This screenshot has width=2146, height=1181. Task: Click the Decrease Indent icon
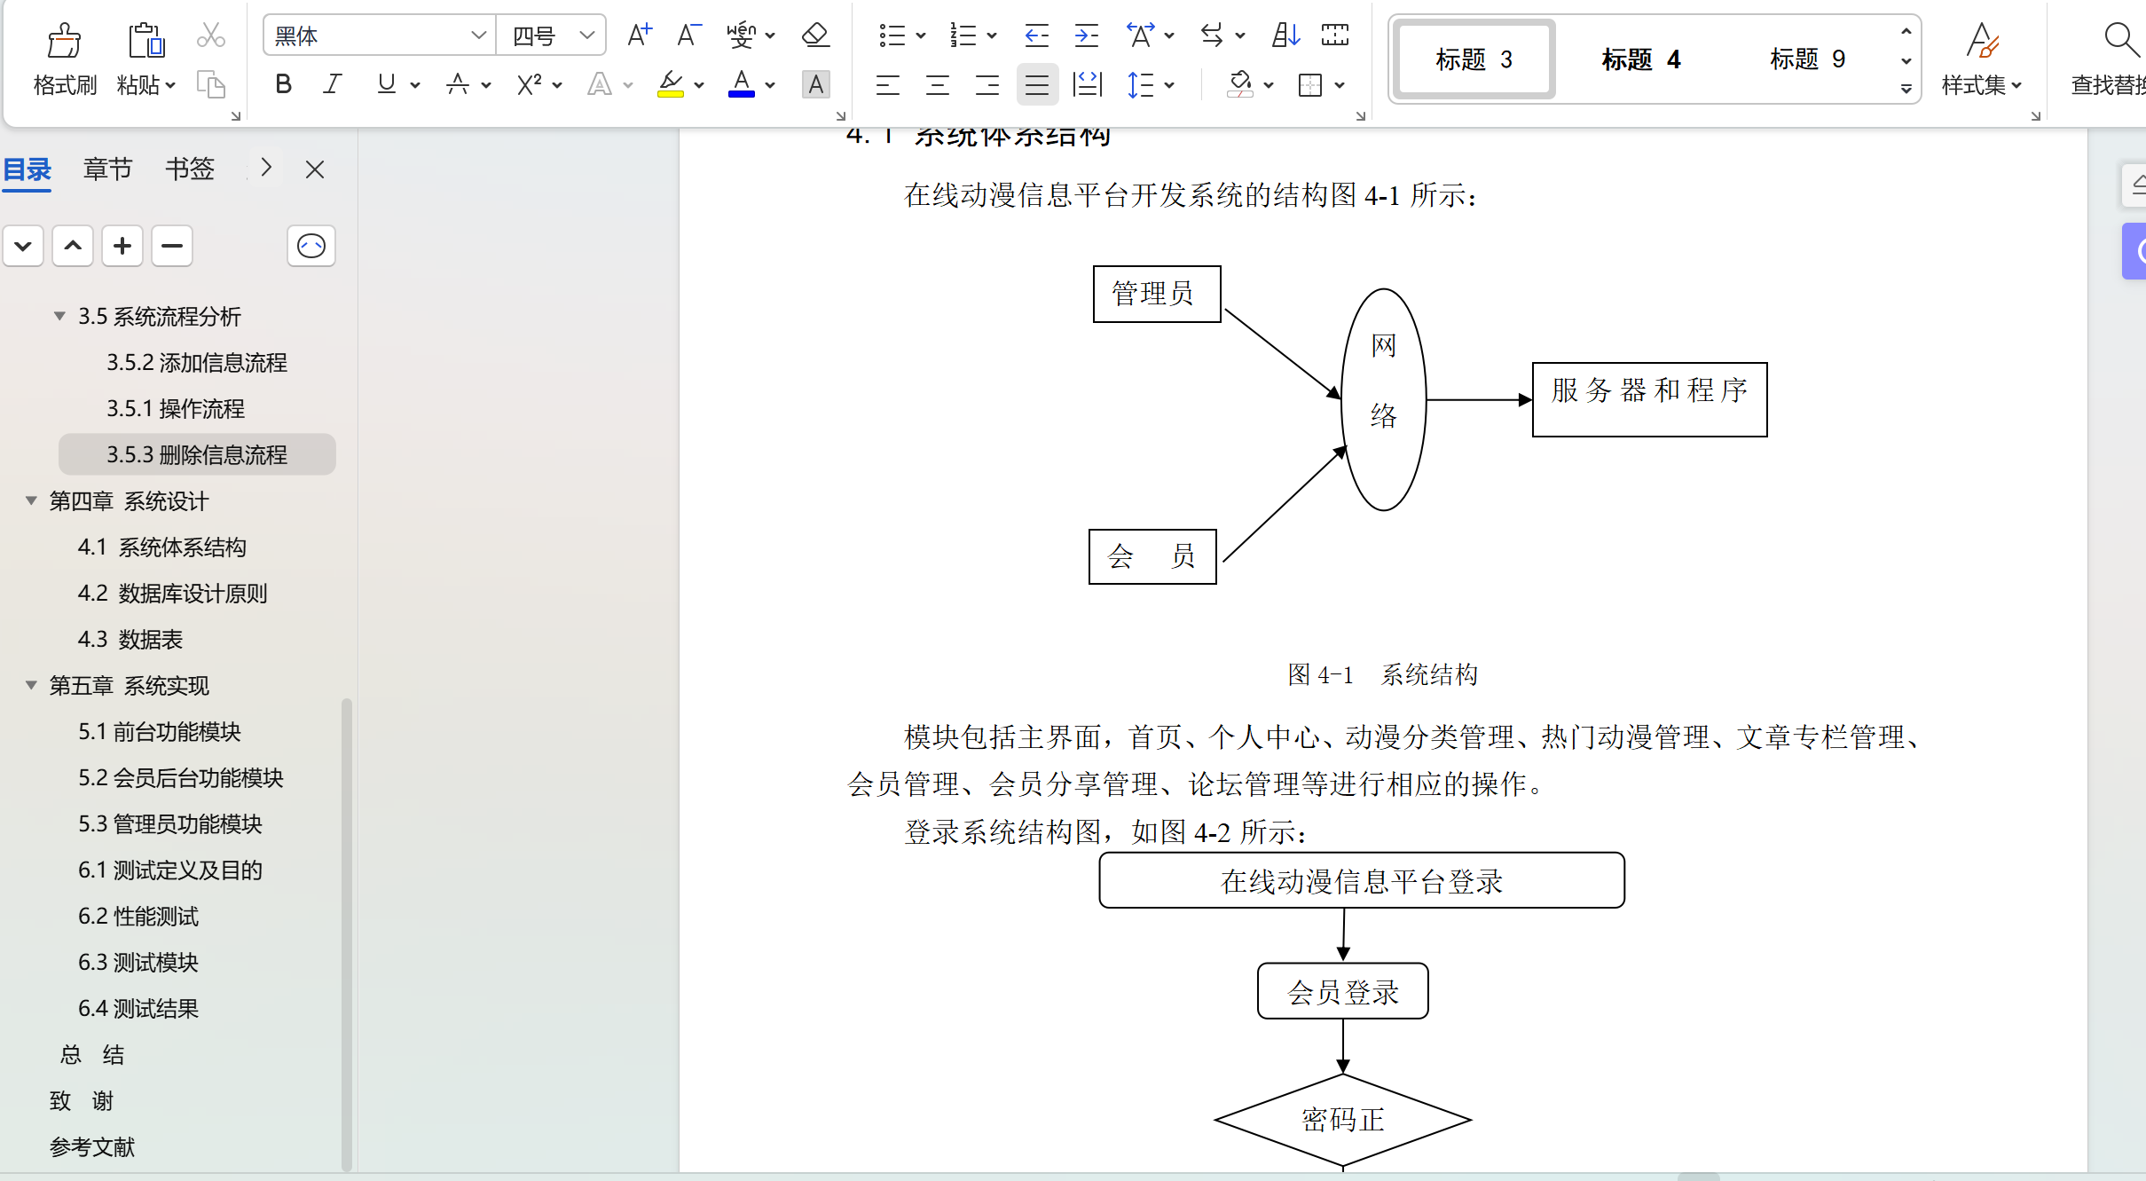click(x=1036, y=35)
